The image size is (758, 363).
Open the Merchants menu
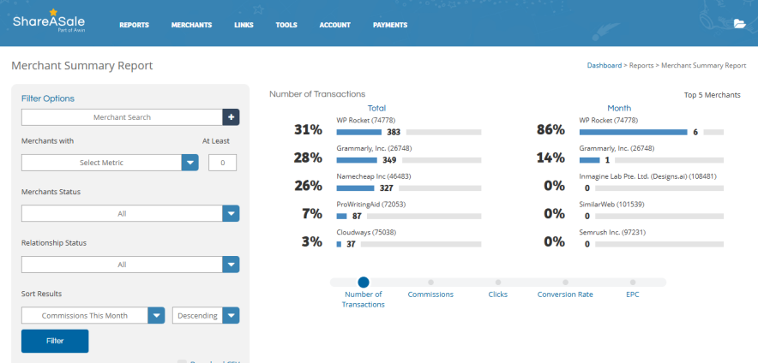(x=191, y=25)
